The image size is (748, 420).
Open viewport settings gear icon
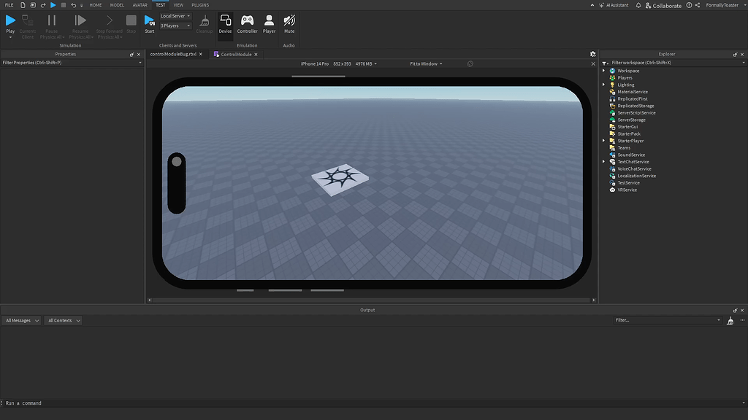592,54
